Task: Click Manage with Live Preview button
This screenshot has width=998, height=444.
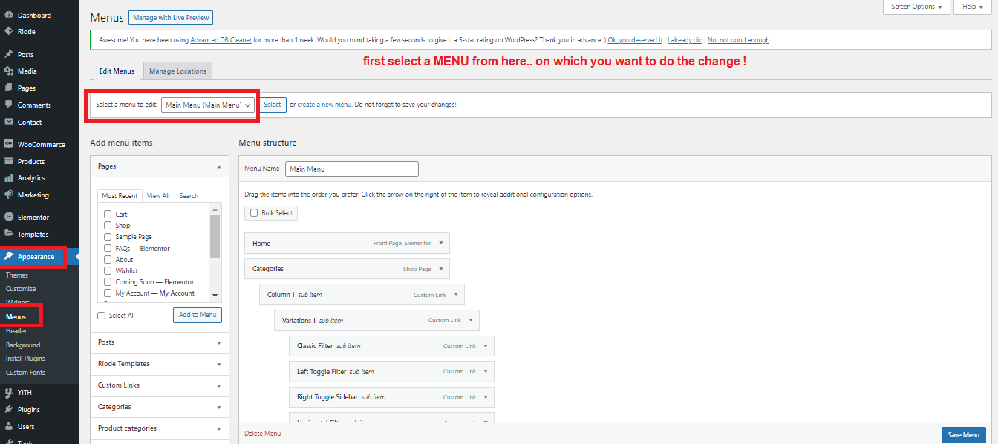Action: (171, 18)
